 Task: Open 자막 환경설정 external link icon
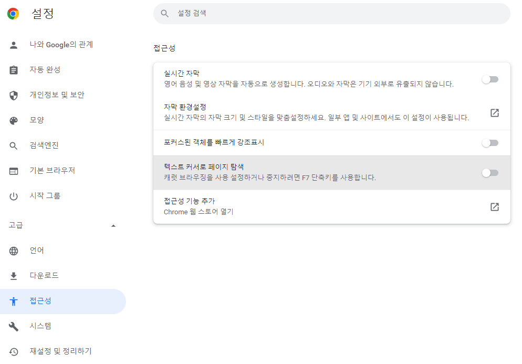click(x=495, y=112)
